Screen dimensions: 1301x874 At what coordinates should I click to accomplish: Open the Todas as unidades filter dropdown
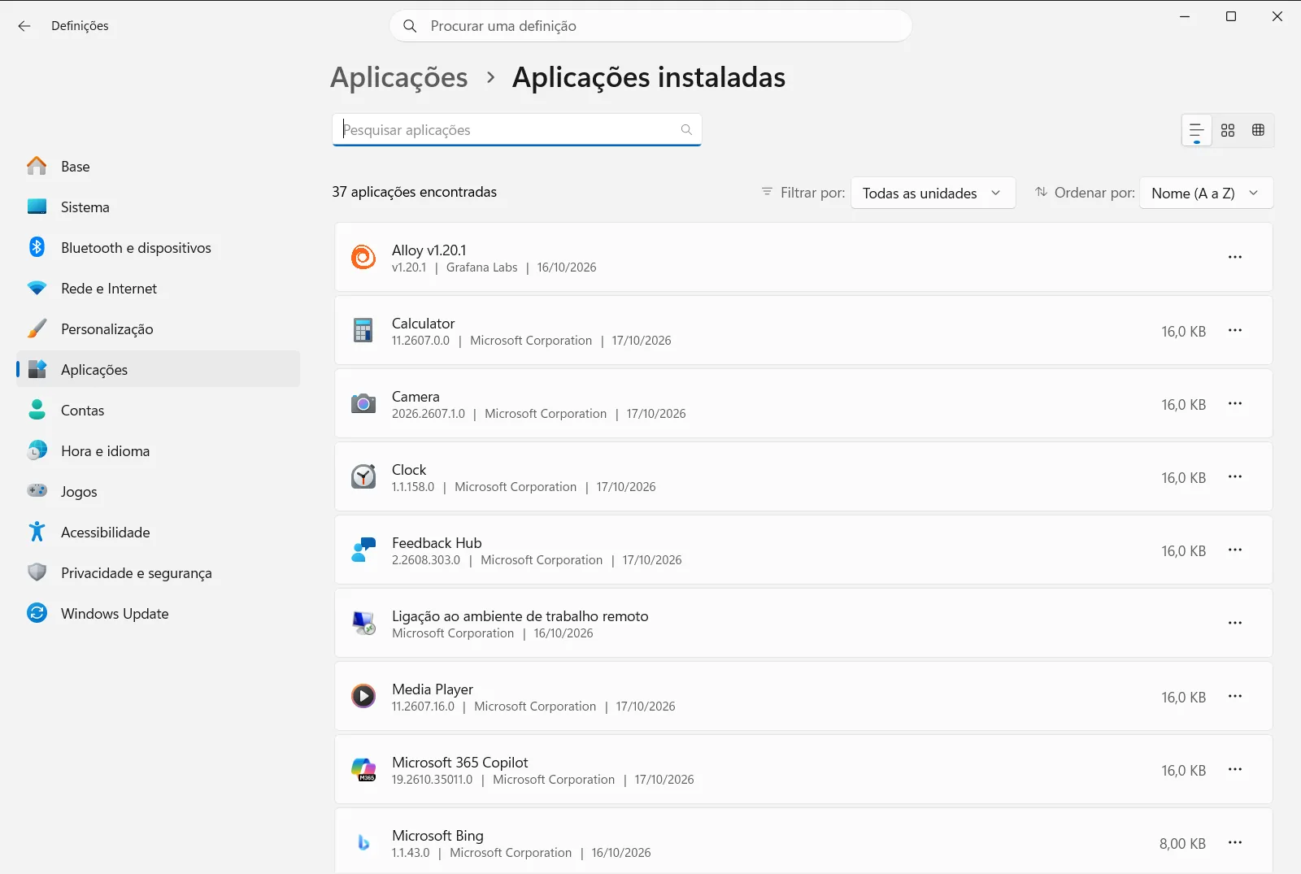(933, 193)
